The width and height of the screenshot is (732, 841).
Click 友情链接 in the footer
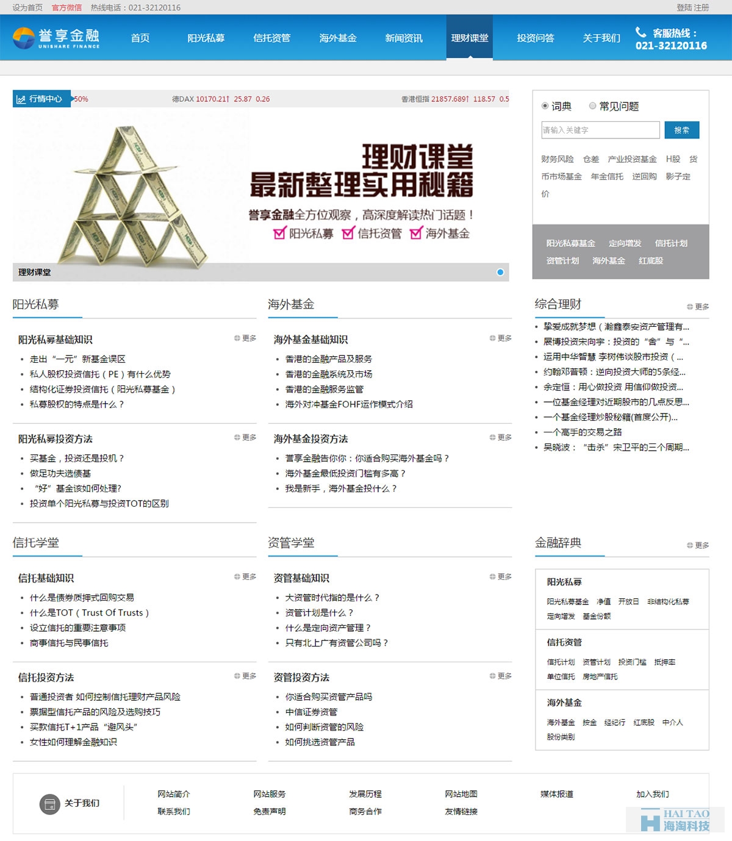pyautogui.click(x=461, y=812)
